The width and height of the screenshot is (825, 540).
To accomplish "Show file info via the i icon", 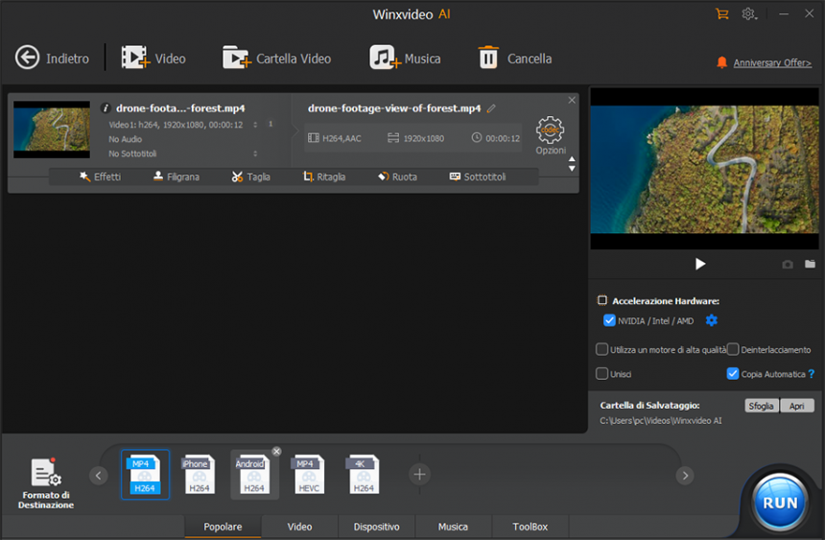I will coord(106,107).
